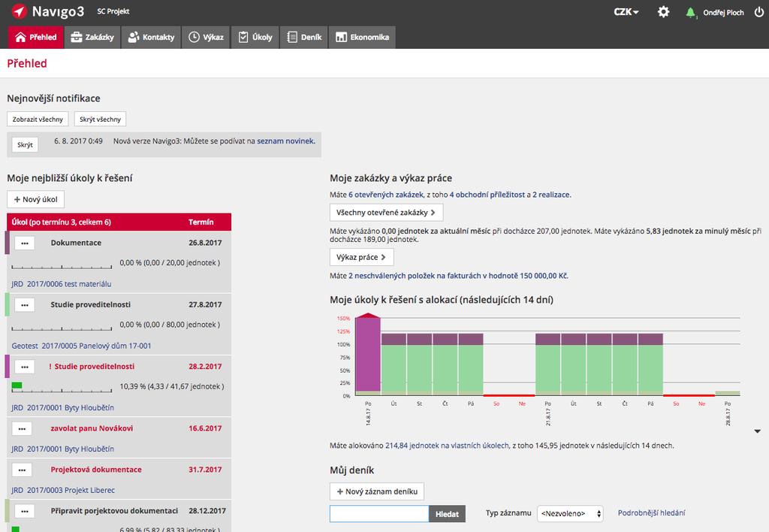Screen dimensions: 769x532
Task: Click the Skrýt všechny button
Action: point(100,119)
